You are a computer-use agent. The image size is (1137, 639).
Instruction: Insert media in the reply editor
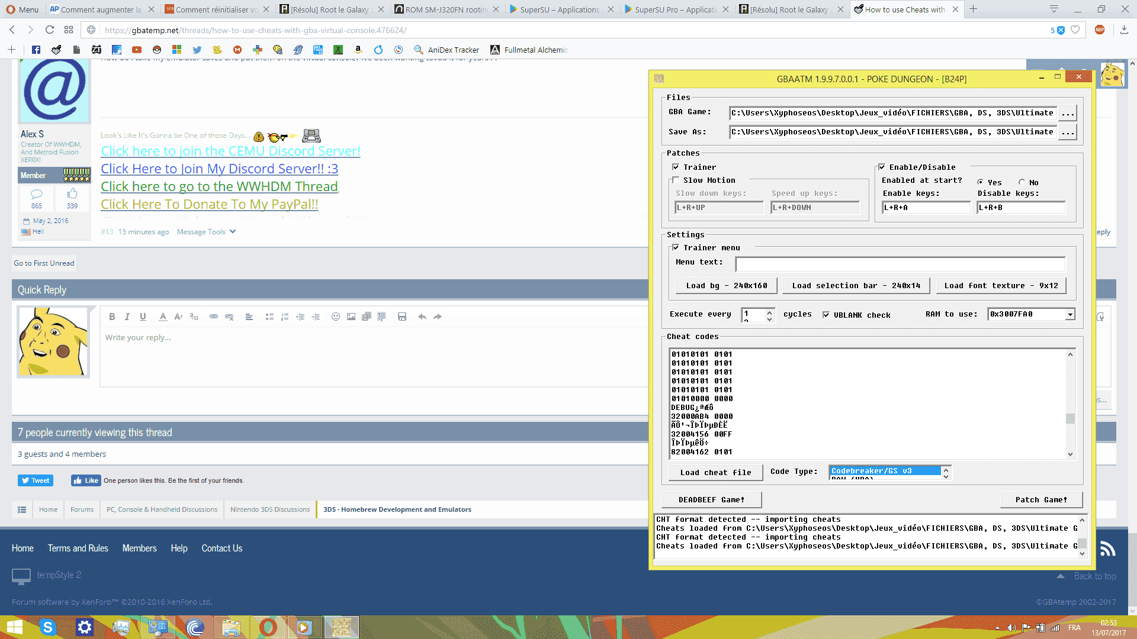coord(367,317)
